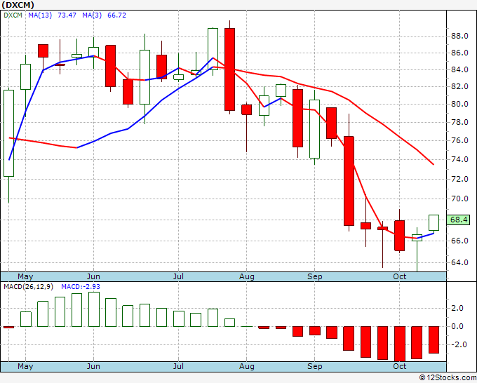Click the 64.0 price axis label
Viewport: 477px width, 383px height.
click(459, 262)
